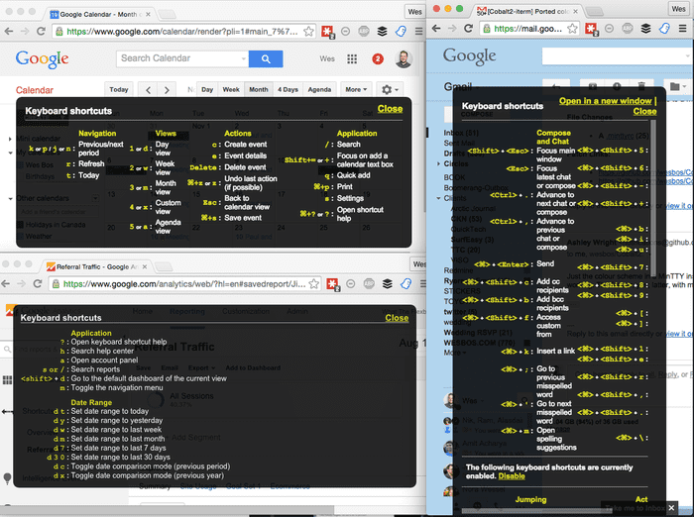Expand Mini calendar section in sidebar
The height and width of the screenshot is (517, 694).
[x=10, y=139]
